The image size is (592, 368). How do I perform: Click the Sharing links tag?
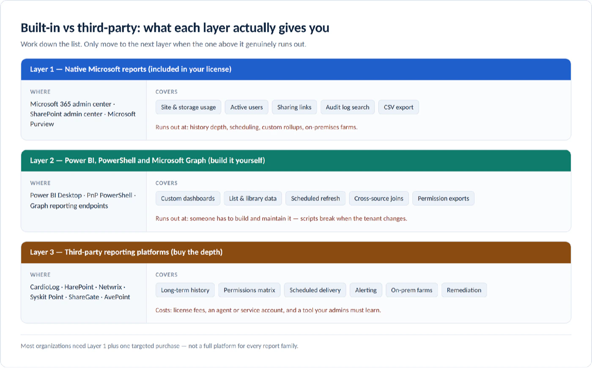point(294,107)
